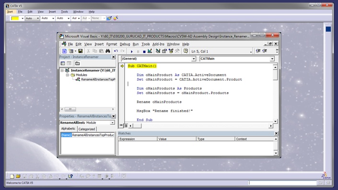Switch to the Categorized properties tab
Viewport: 338px width, 190px height.
click(87, 129)
